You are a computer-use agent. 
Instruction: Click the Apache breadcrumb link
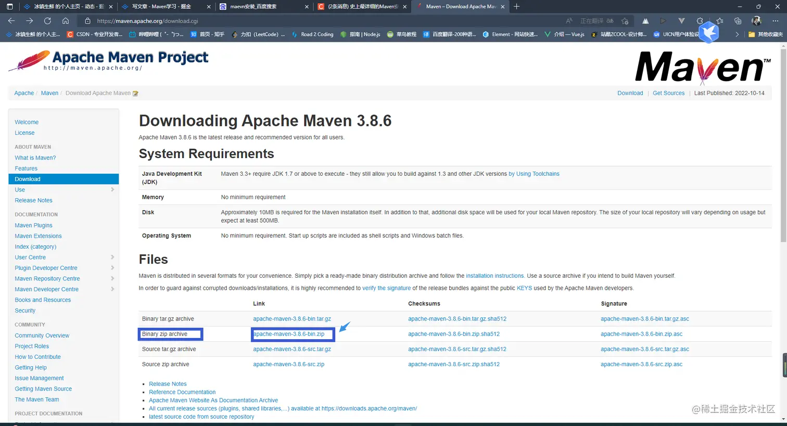tap(24, 93)
